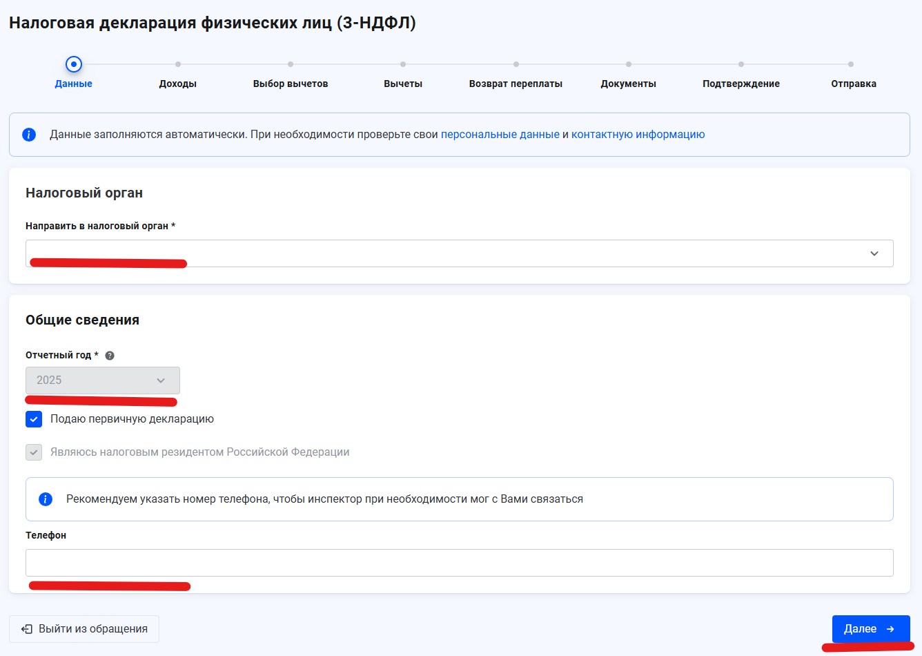Open the Направить в налоговый орган dropdown
This screenshot has width=922, height=656.
[x=459, y=253]
